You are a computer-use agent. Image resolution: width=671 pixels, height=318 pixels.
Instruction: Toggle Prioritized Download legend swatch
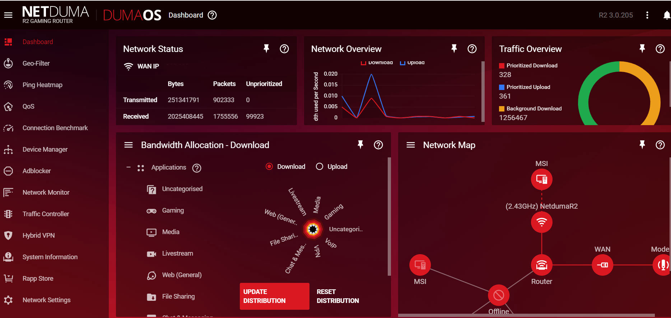pyautogui.click(x=502, y=66)
